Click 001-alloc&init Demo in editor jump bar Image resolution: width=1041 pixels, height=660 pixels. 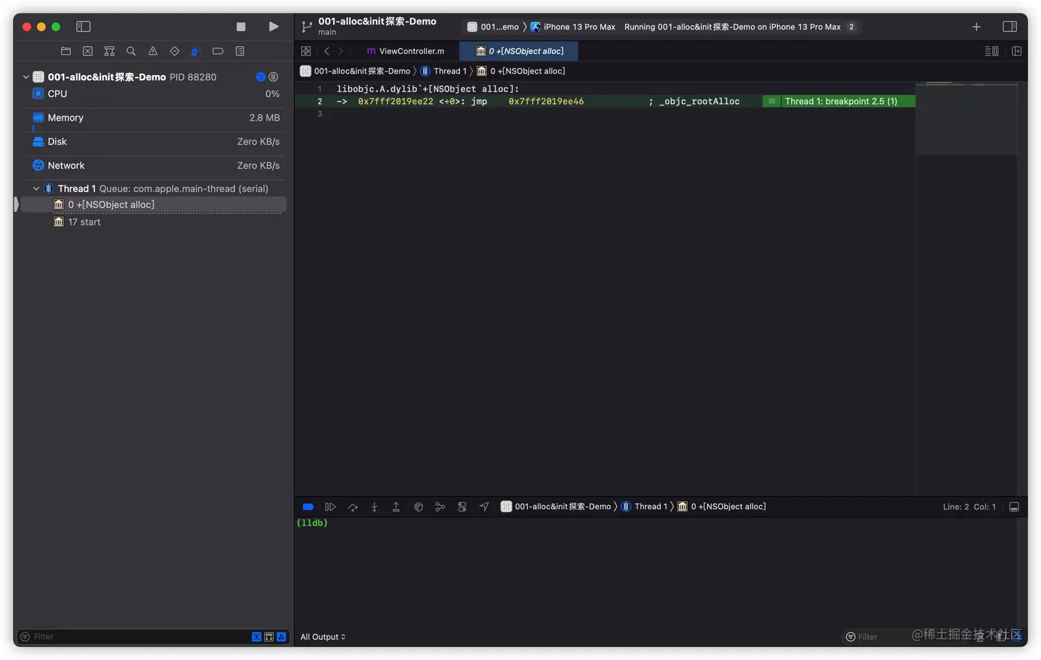click(x=355, y=71)
